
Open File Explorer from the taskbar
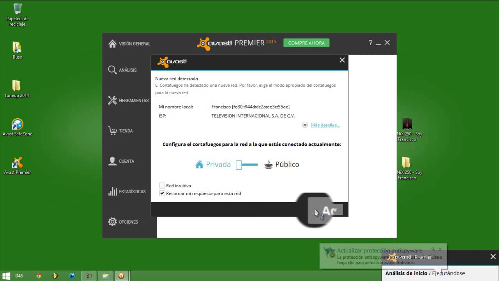click(x=105, y=276)
